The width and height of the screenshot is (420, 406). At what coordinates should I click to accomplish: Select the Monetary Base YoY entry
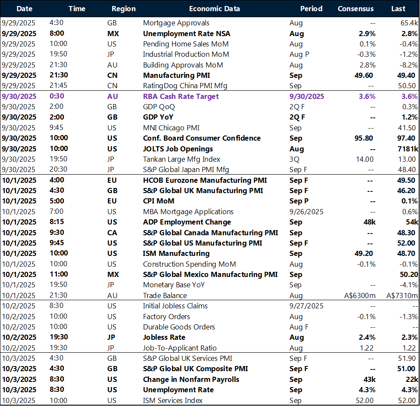pos(174,285)
